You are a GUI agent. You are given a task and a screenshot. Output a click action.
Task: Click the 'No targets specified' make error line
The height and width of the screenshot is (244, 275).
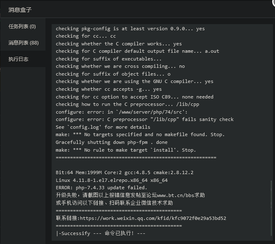pyautogui.click(x=140, y=134)
